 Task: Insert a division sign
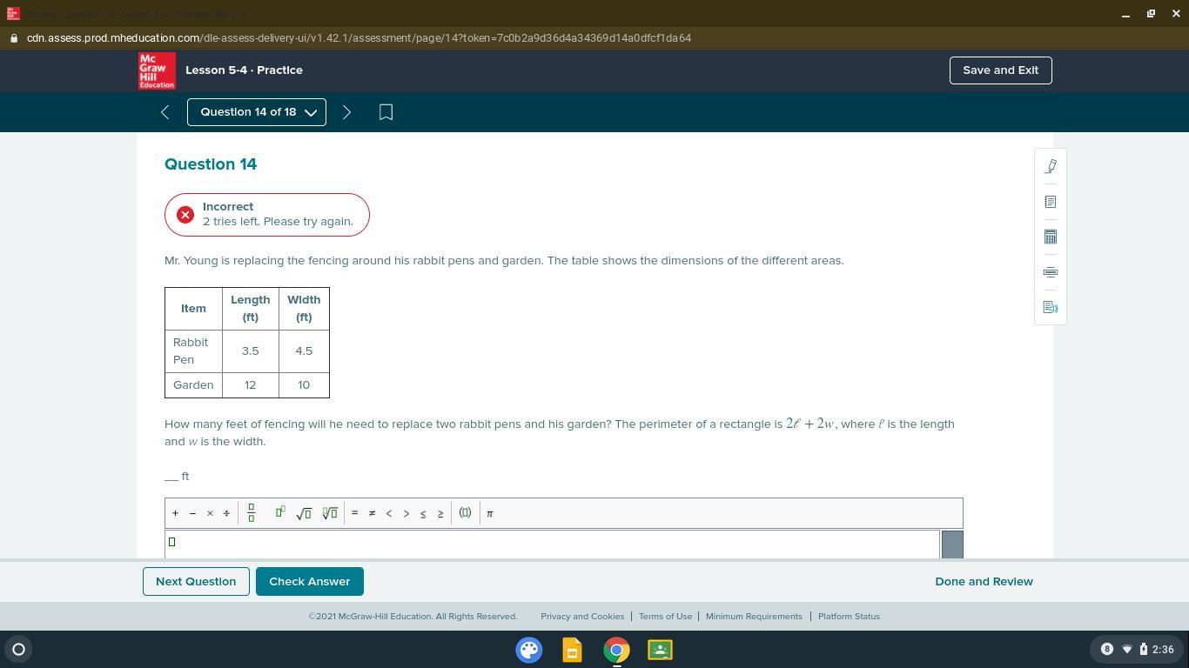(226, 513)
